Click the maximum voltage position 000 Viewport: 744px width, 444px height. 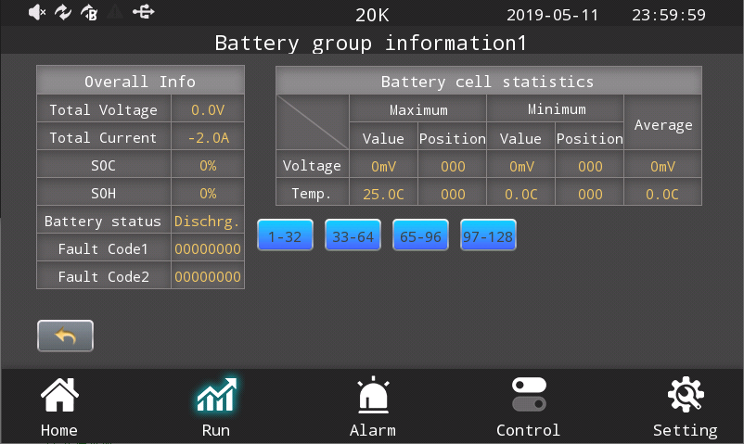(453, 167)
